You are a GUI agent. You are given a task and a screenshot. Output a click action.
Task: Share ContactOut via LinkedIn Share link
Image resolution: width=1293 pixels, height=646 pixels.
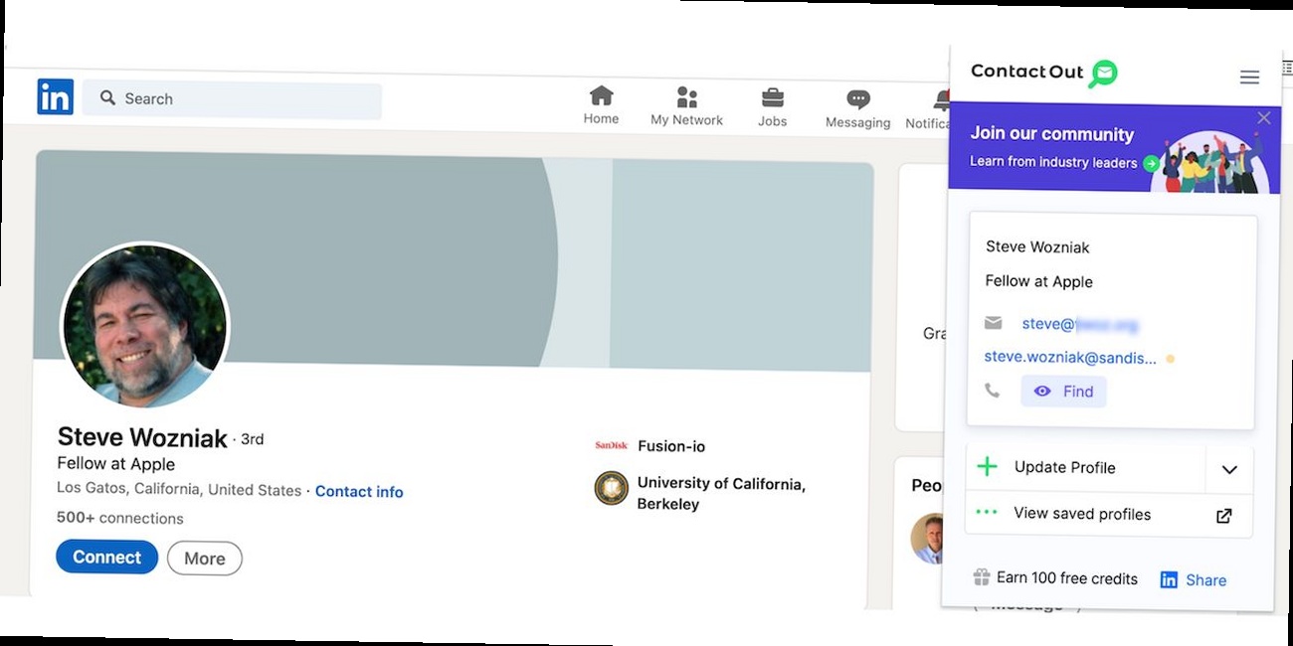pyautogui.click(x=1194, y=580)
